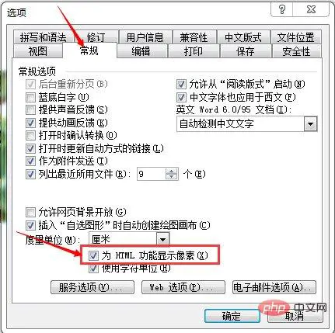This screenshot has height=333, width=335.
Task: Uncheck 为 HTML 功能显示像素 option
Action: (93, 255)
